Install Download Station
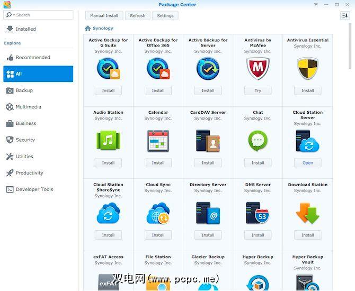This screenshot has height=291, width=355. tap(308, 235)
